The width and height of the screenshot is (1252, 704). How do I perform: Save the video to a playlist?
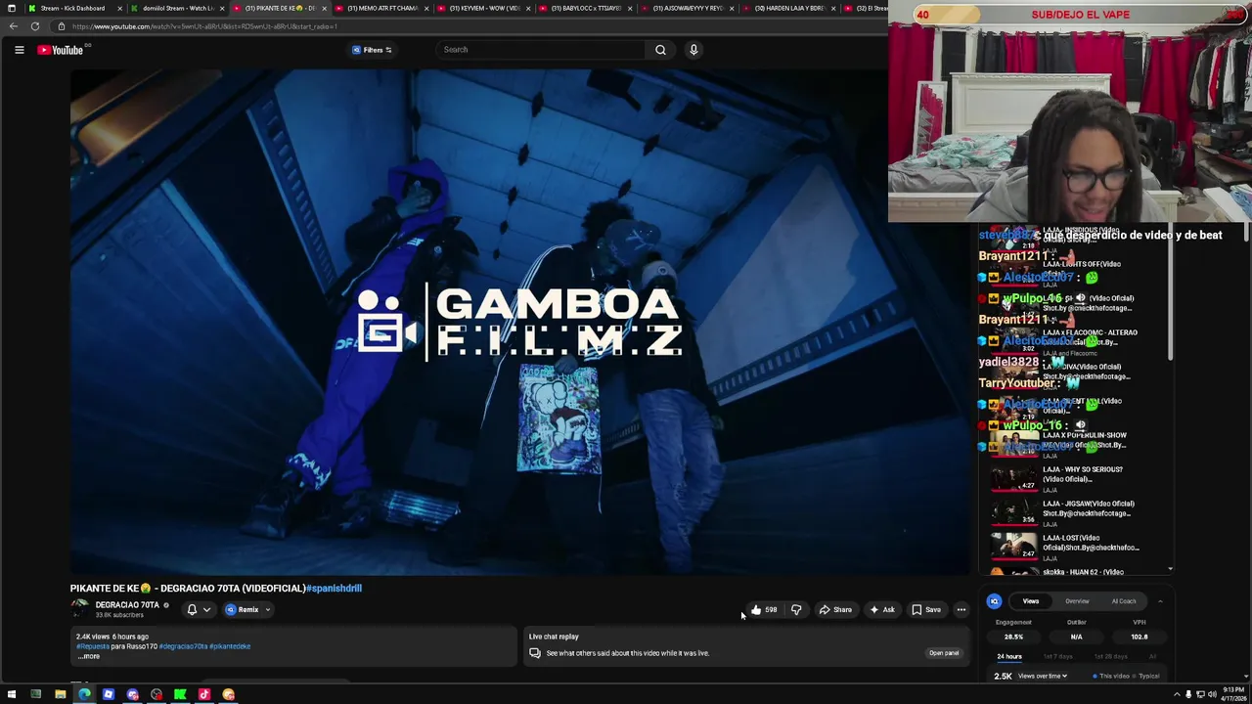926,610
